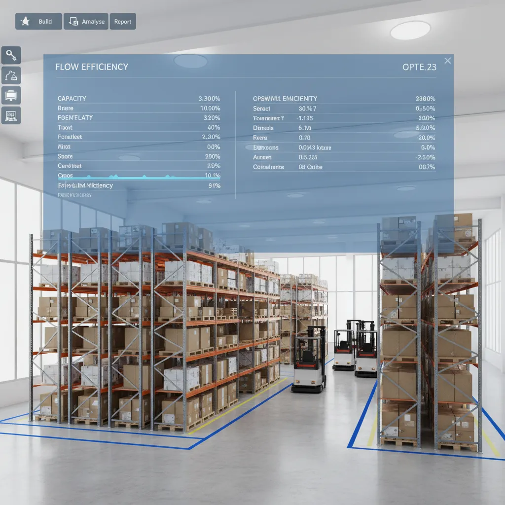Open the process simulation flask tool
Image resolution: width=505 pixels, height=505 pixels.
11,75
